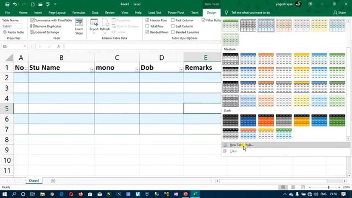The width and height of the screenshot is (352, 198).
Task: Choose New Table Style option
Action: click(285, 145)
